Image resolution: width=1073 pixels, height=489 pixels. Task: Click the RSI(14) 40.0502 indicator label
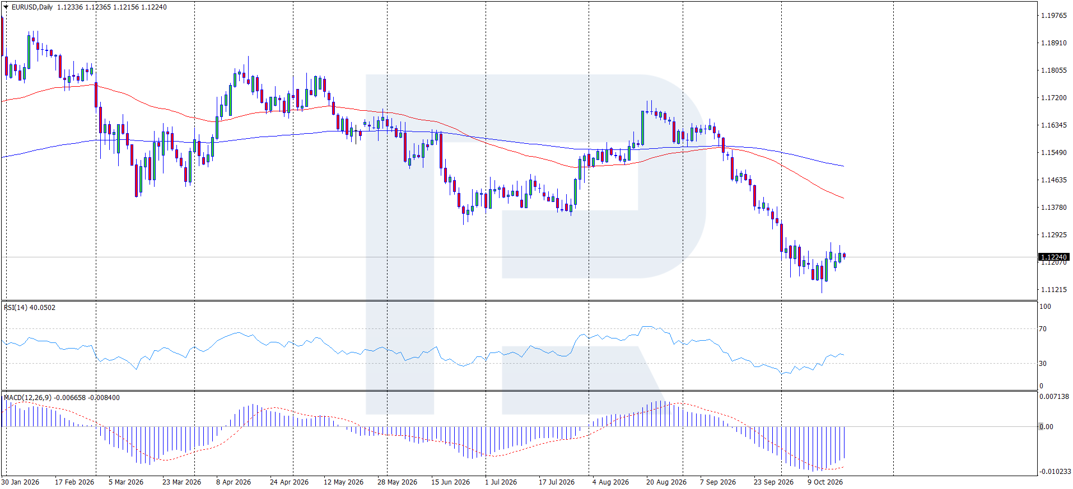point(30,308)
